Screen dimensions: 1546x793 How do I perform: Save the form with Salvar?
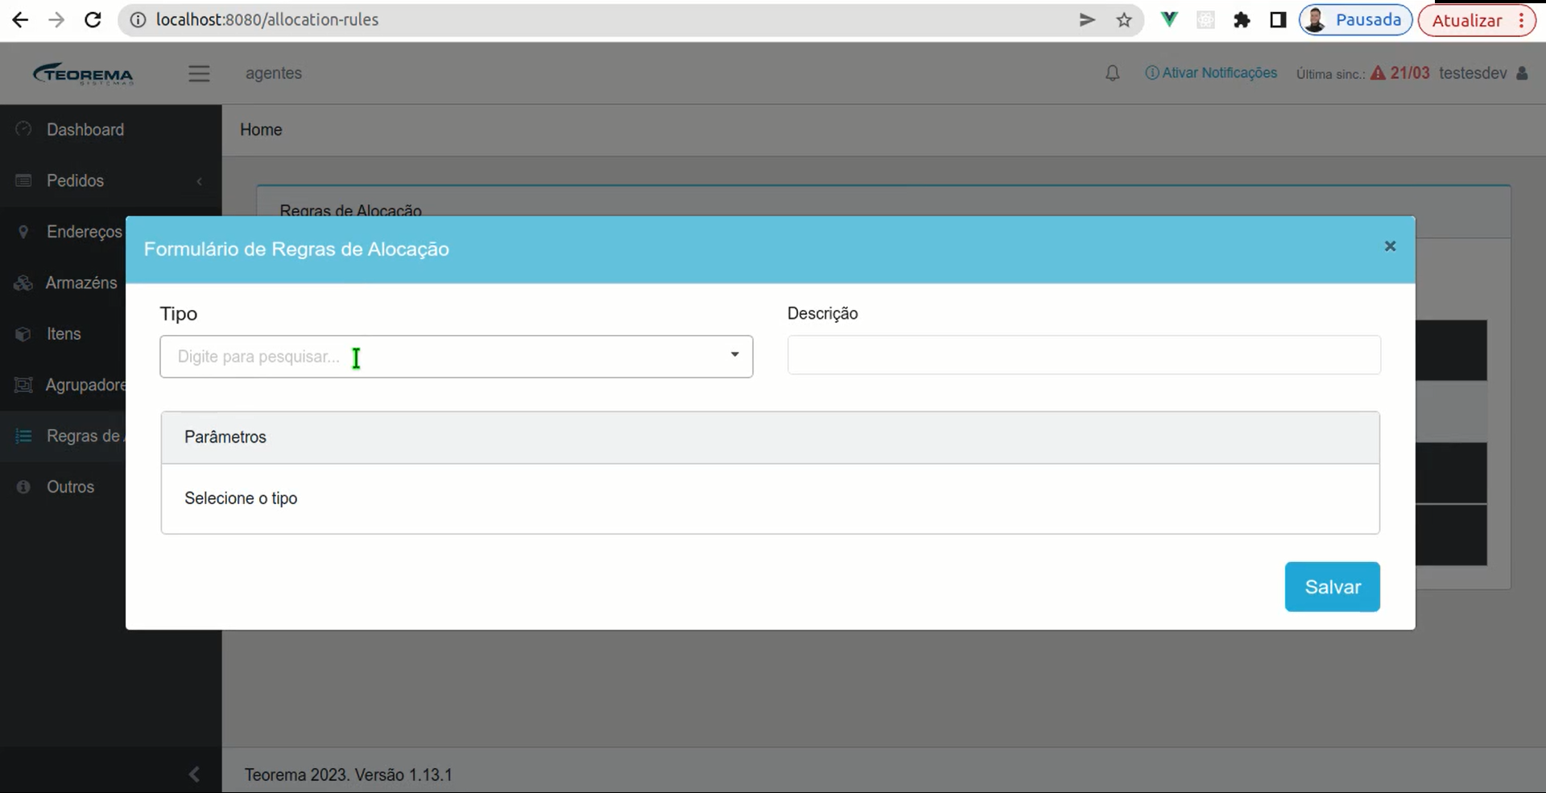(x=1332, y=587)
